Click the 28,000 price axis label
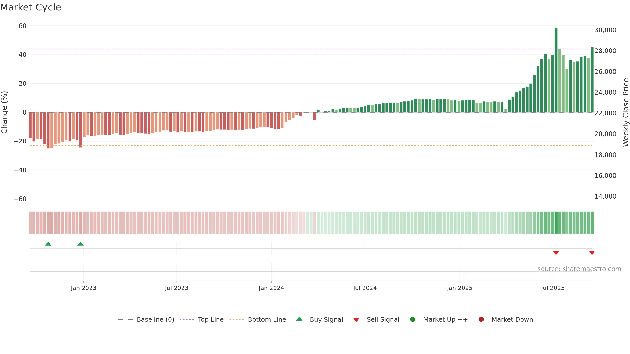 point(605,51)
